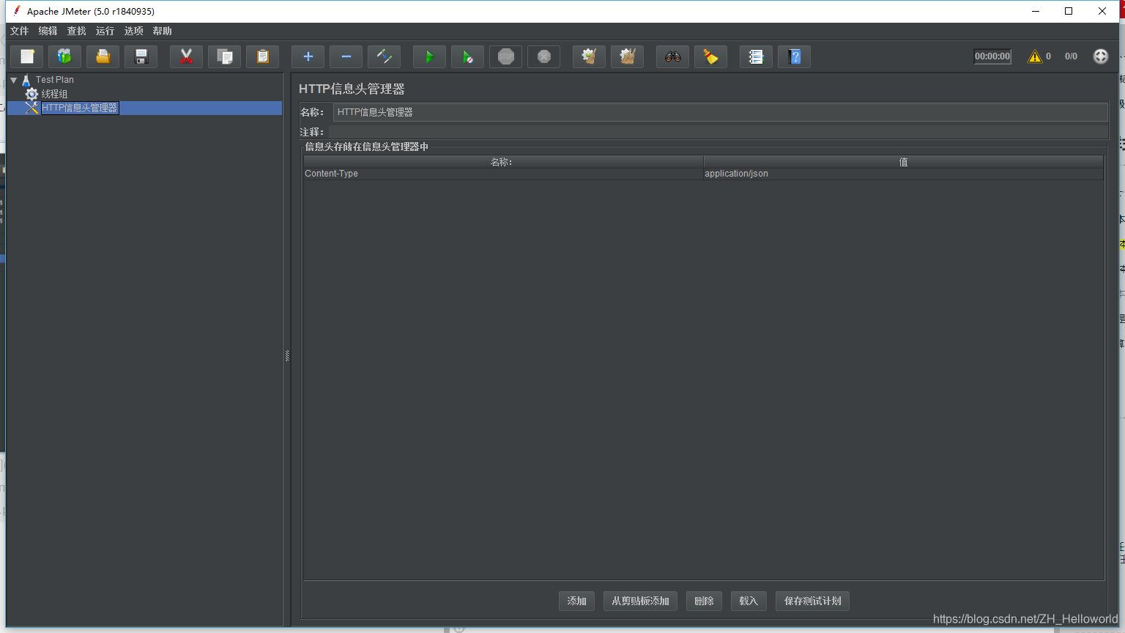This screenshot has height=633, width=1125.
Task: Click the remote engines status icon
Action: pos(1100,56)
